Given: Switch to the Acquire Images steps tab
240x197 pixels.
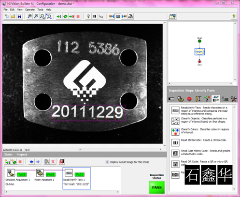Looking at the screenshot, I should click(171, 99).
